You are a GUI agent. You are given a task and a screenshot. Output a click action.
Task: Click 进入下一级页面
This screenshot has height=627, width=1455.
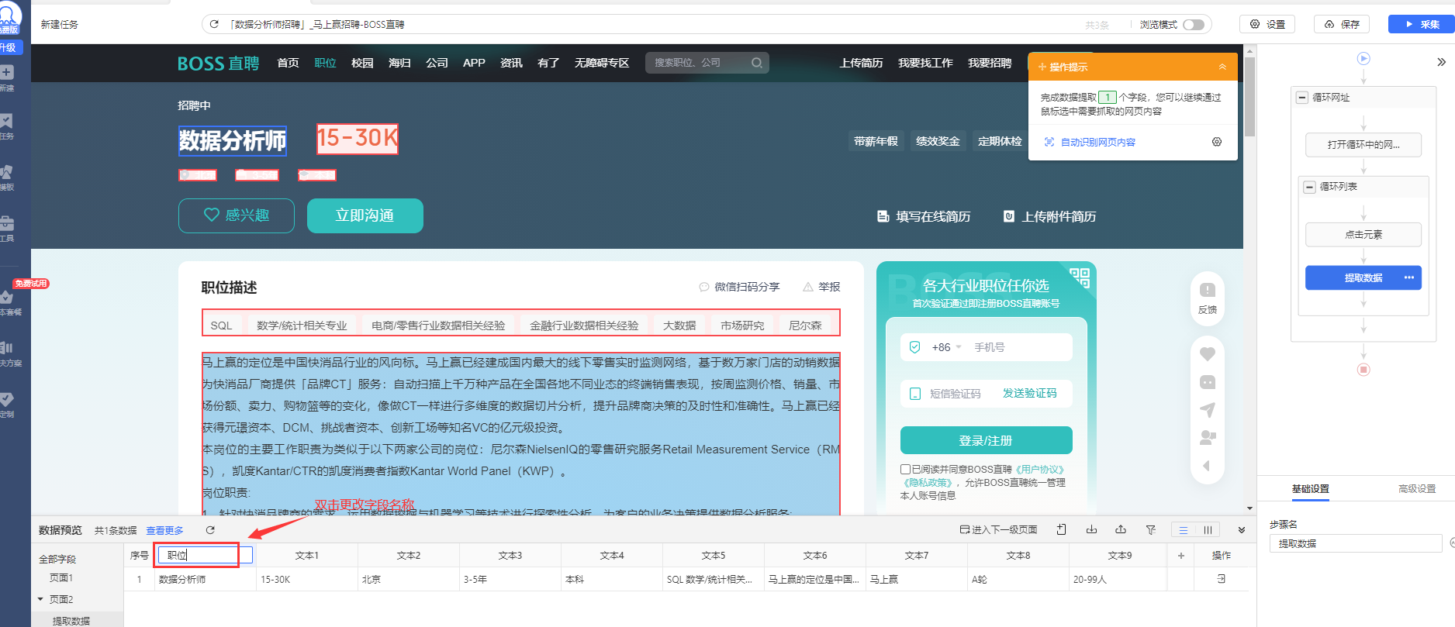coord(999,530)
